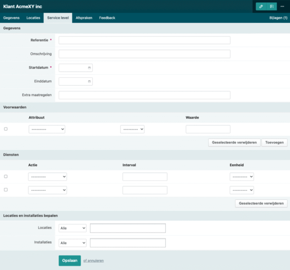Click the view mode icon beside the pencil
The width and height of the screenshot is (290, 270).
pos(272,6)
